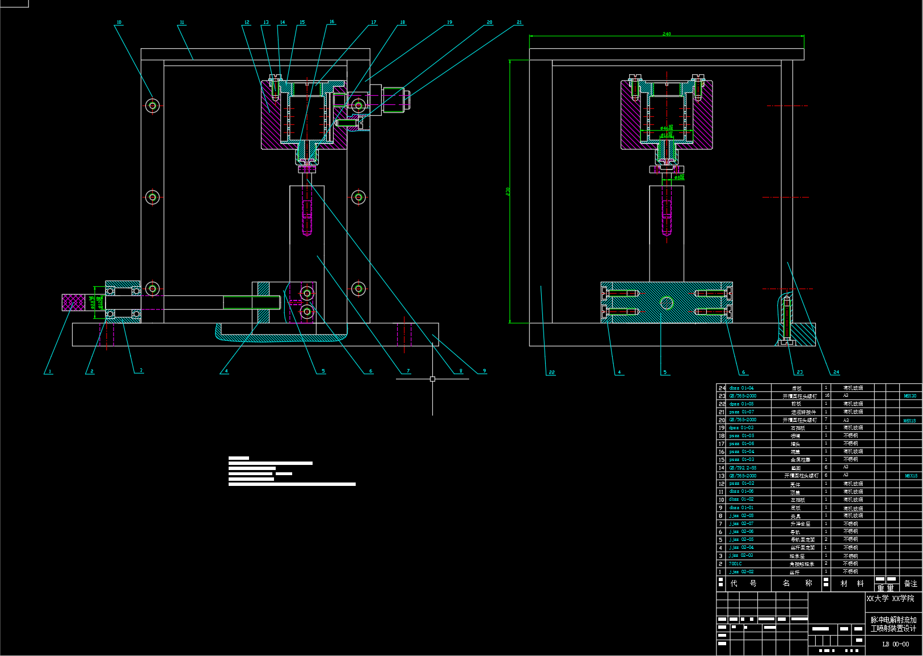
Task: Click callout number 21 at upper right
Action: tap(519, 23)
